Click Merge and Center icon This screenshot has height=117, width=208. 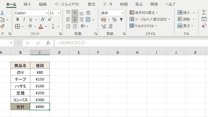[x=88, y=19]
